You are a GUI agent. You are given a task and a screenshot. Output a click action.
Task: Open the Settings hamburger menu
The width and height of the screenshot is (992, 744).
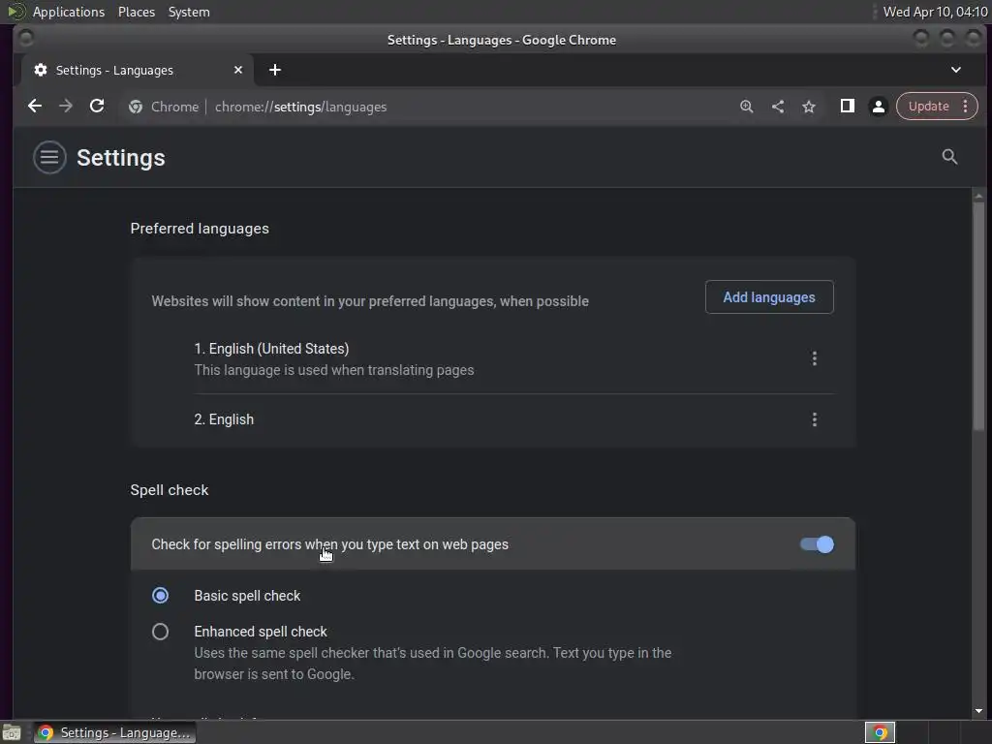[49, 157]
